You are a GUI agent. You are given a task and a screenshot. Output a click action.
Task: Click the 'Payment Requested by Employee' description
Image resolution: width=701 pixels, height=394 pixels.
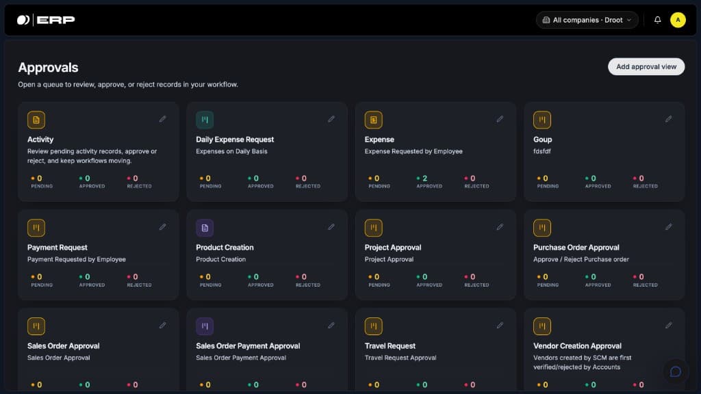pyautogui.click(x=77, y=259)
